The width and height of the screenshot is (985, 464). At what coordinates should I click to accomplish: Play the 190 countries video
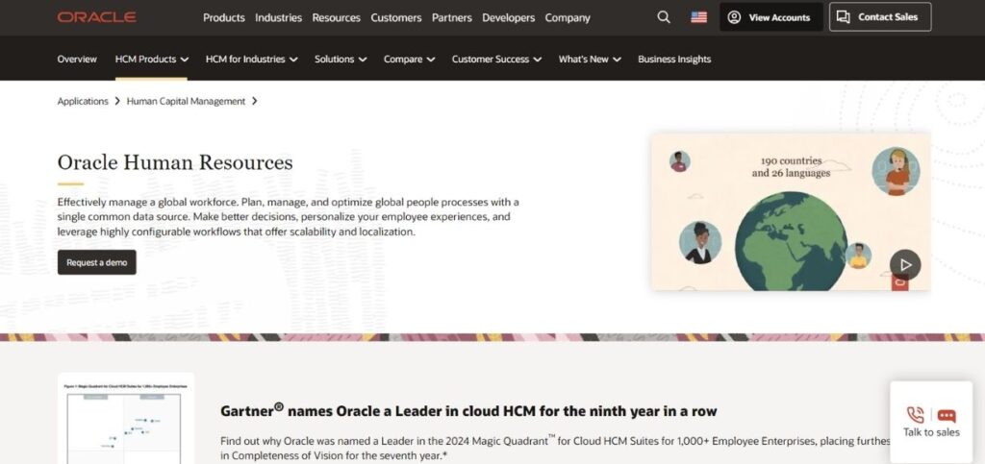click(905, 264)
